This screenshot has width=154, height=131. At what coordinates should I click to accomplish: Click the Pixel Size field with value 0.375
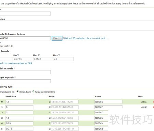(x=20, y=129)
